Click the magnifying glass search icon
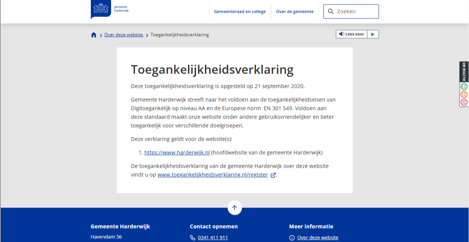 pyautogui.click(x=331, y=12)
